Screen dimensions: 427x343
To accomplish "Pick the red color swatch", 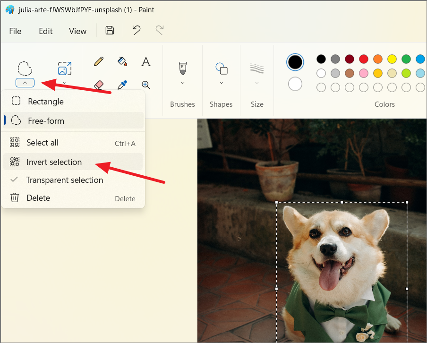I will (364, 59).
